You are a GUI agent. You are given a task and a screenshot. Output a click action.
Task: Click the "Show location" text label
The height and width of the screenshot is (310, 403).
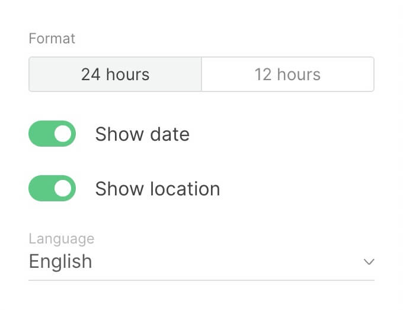point(158,189)
